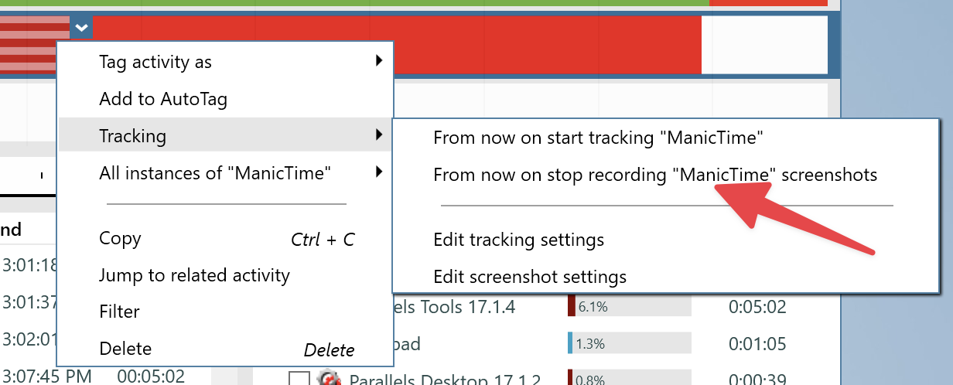This screenshot has width=953, height=385.
Task: Stop recording "ManicTime" screenshots from now on
Action: [654, 175]
